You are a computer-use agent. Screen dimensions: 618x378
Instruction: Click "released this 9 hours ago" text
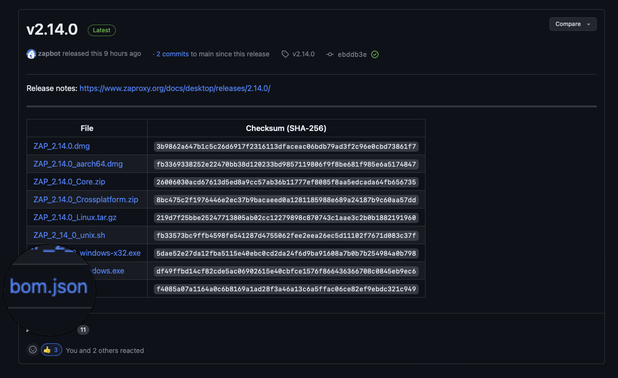(102, 53)
